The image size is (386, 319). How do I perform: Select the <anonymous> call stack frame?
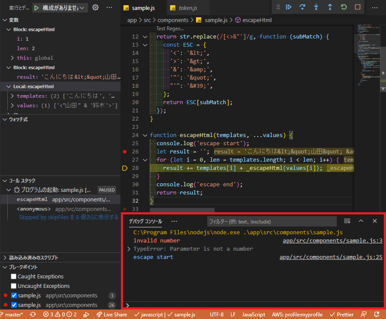point(60,209)
